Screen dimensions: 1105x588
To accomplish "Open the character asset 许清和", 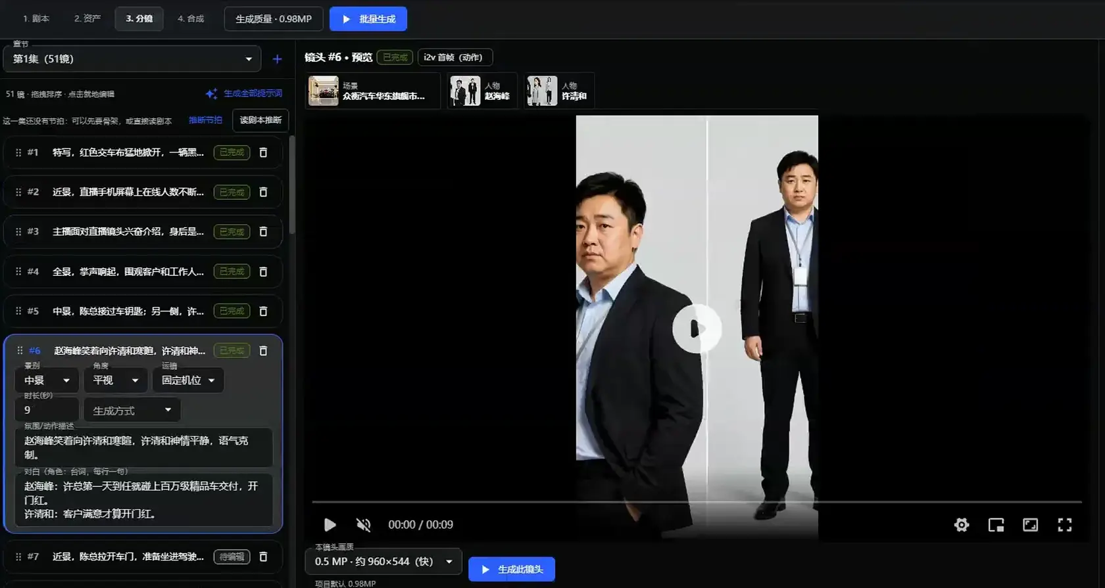I will 559,91.
